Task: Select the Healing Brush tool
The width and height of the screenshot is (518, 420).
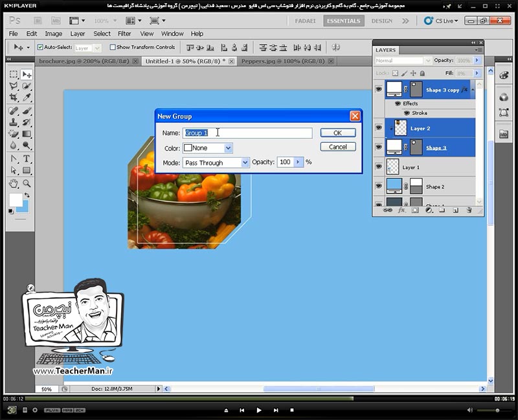Action: tap(13, 110)
